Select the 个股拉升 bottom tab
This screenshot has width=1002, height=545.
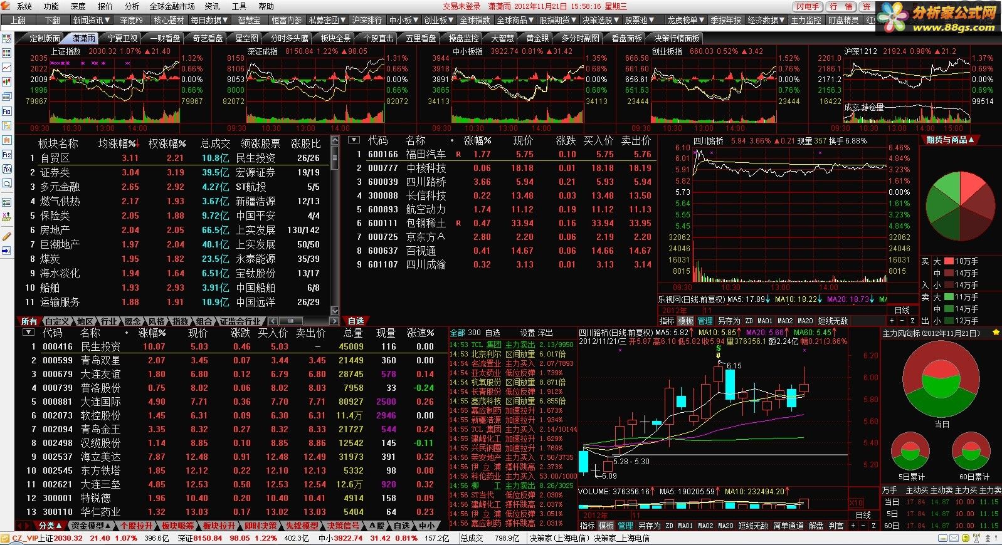(x=136, y=526)
